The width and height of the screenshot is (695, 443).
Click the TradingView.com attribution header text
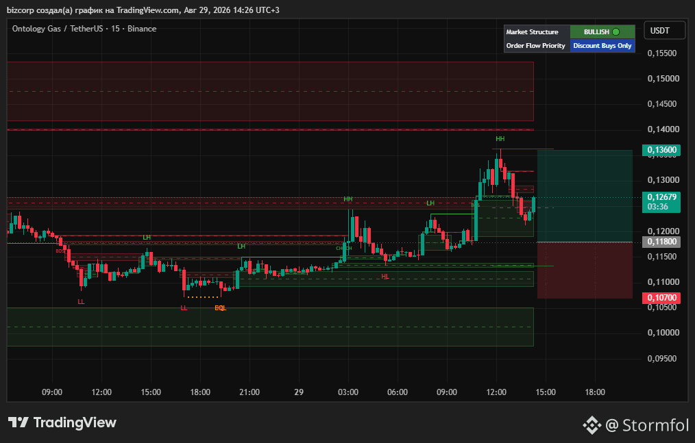click(x=143, y=10)
